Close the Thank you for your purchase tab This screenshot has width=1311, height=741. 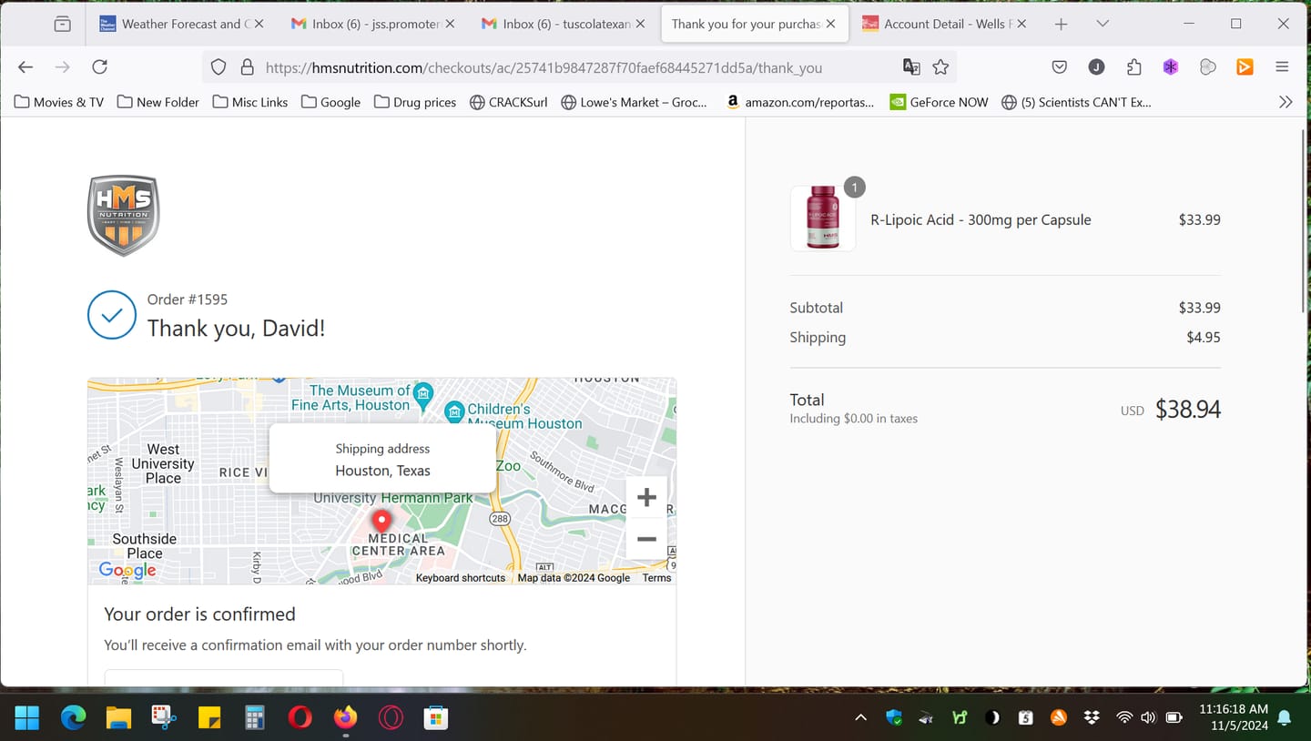(830, 24)
